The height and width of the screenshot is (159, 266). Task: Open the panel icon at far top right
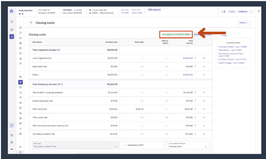coord(258,11)
